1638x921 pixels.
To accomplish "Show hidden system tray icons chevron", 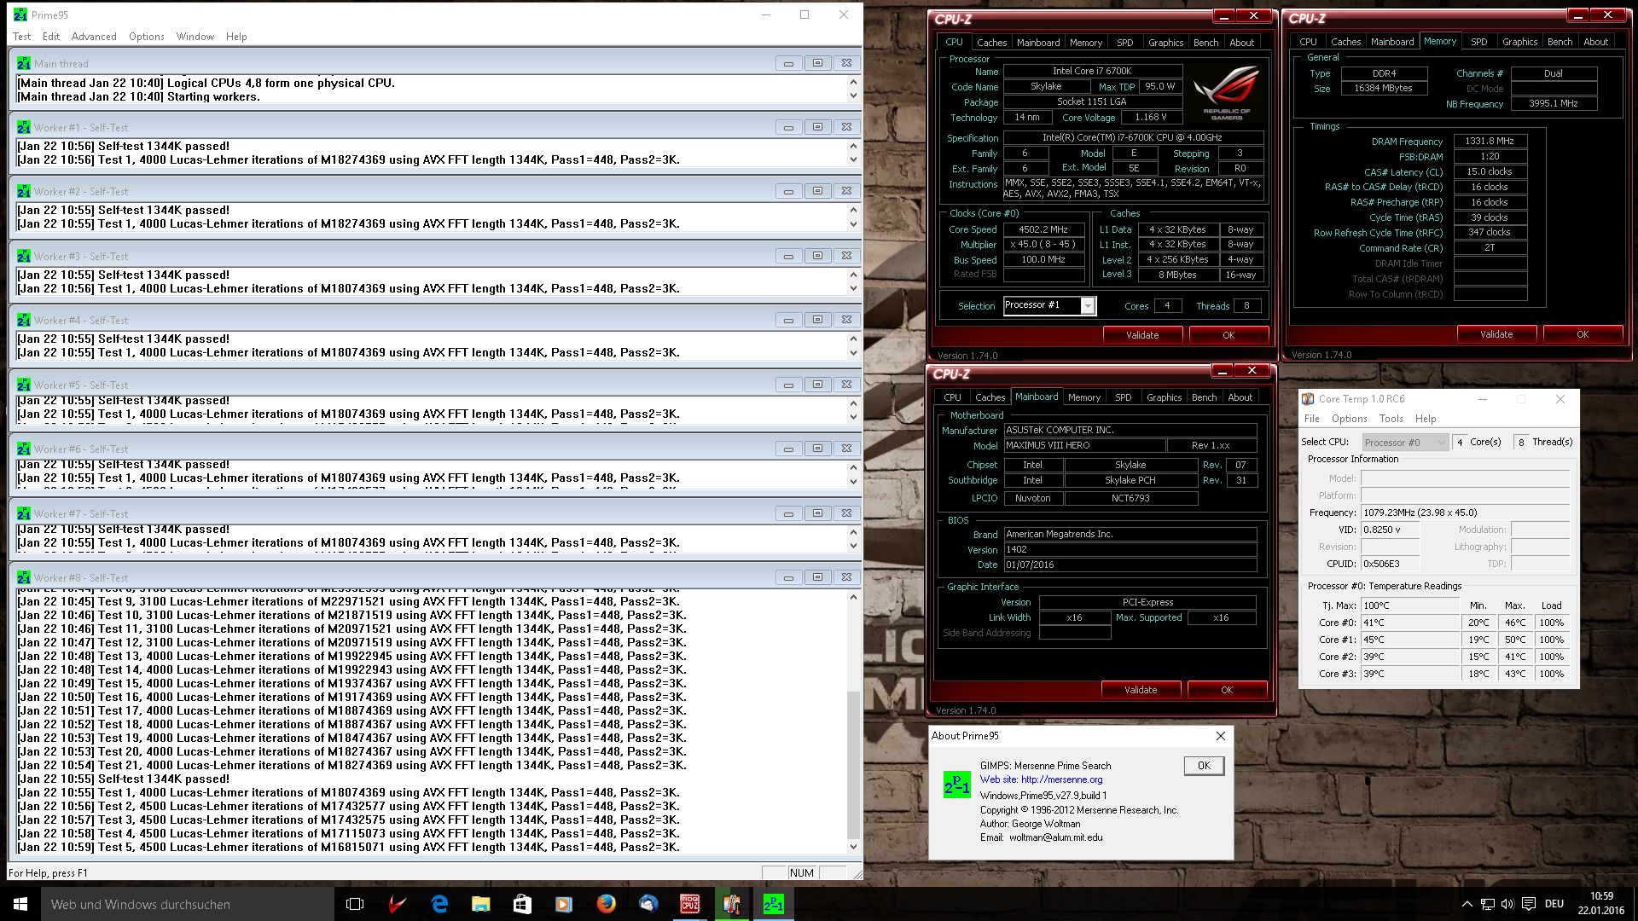I will [1467, 904].
